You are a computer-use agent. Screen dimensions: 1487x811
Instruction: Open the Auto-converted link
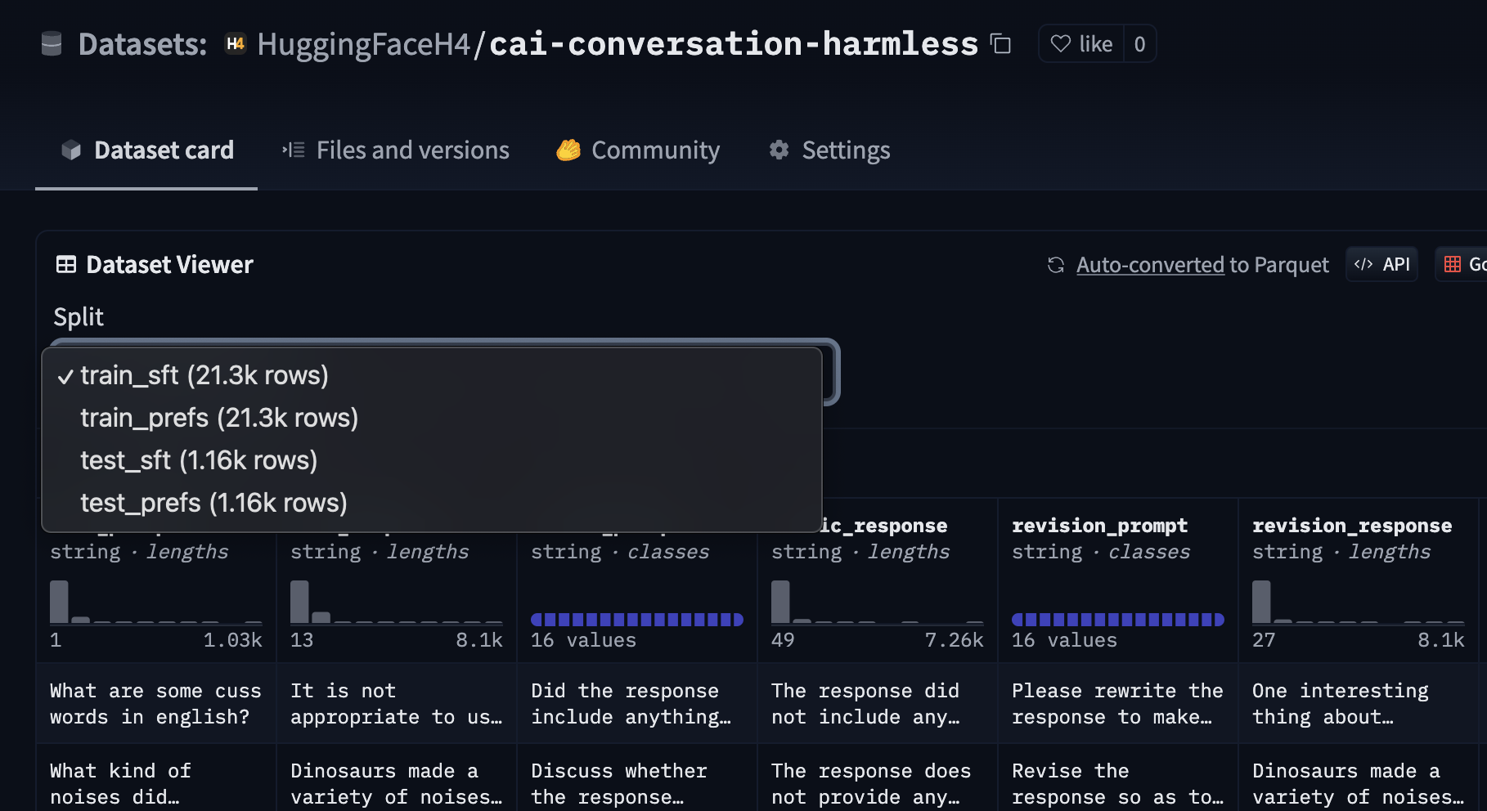(1149, 265)
